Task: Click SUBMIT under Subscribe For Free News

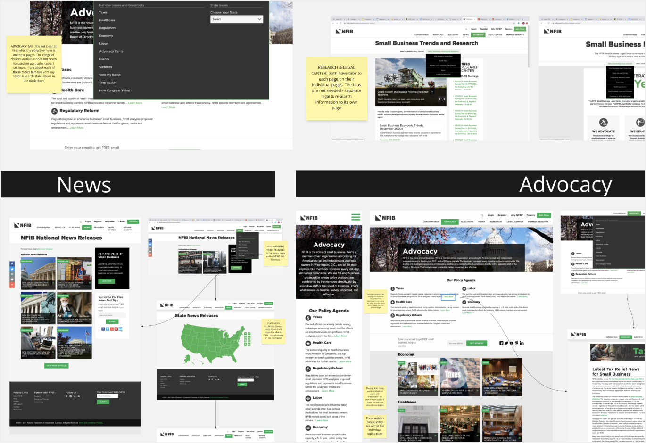Action: tap(112, 321)
